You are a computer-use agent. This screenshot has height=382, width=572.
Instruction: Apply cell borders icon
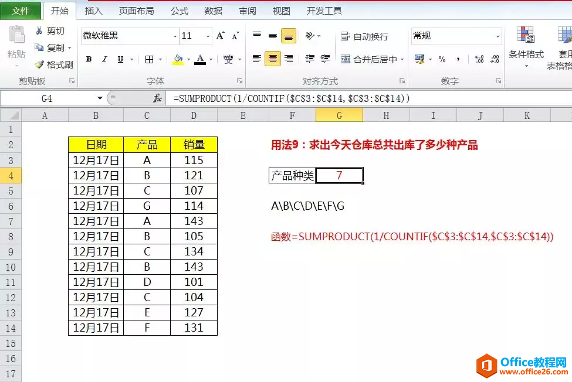[149, 59]
